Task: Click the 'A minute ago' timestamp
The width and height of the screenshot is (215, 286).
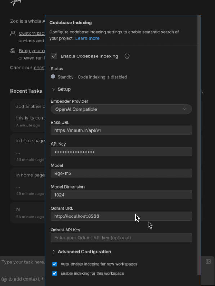Action: coord(28,125)
